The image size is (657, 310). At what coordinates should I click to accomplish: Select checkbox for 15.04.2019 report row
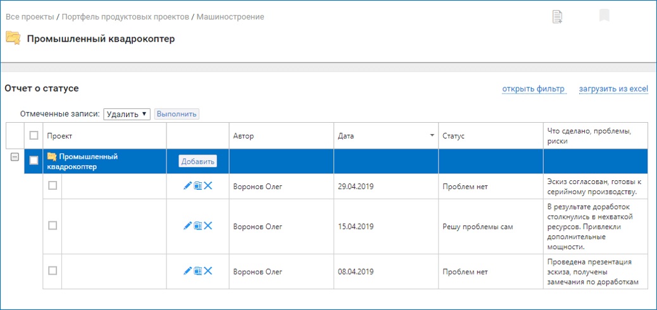(x=53, y=225)
